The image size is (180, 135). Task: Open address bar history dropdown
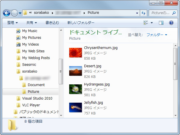click(x=137, y=13)
